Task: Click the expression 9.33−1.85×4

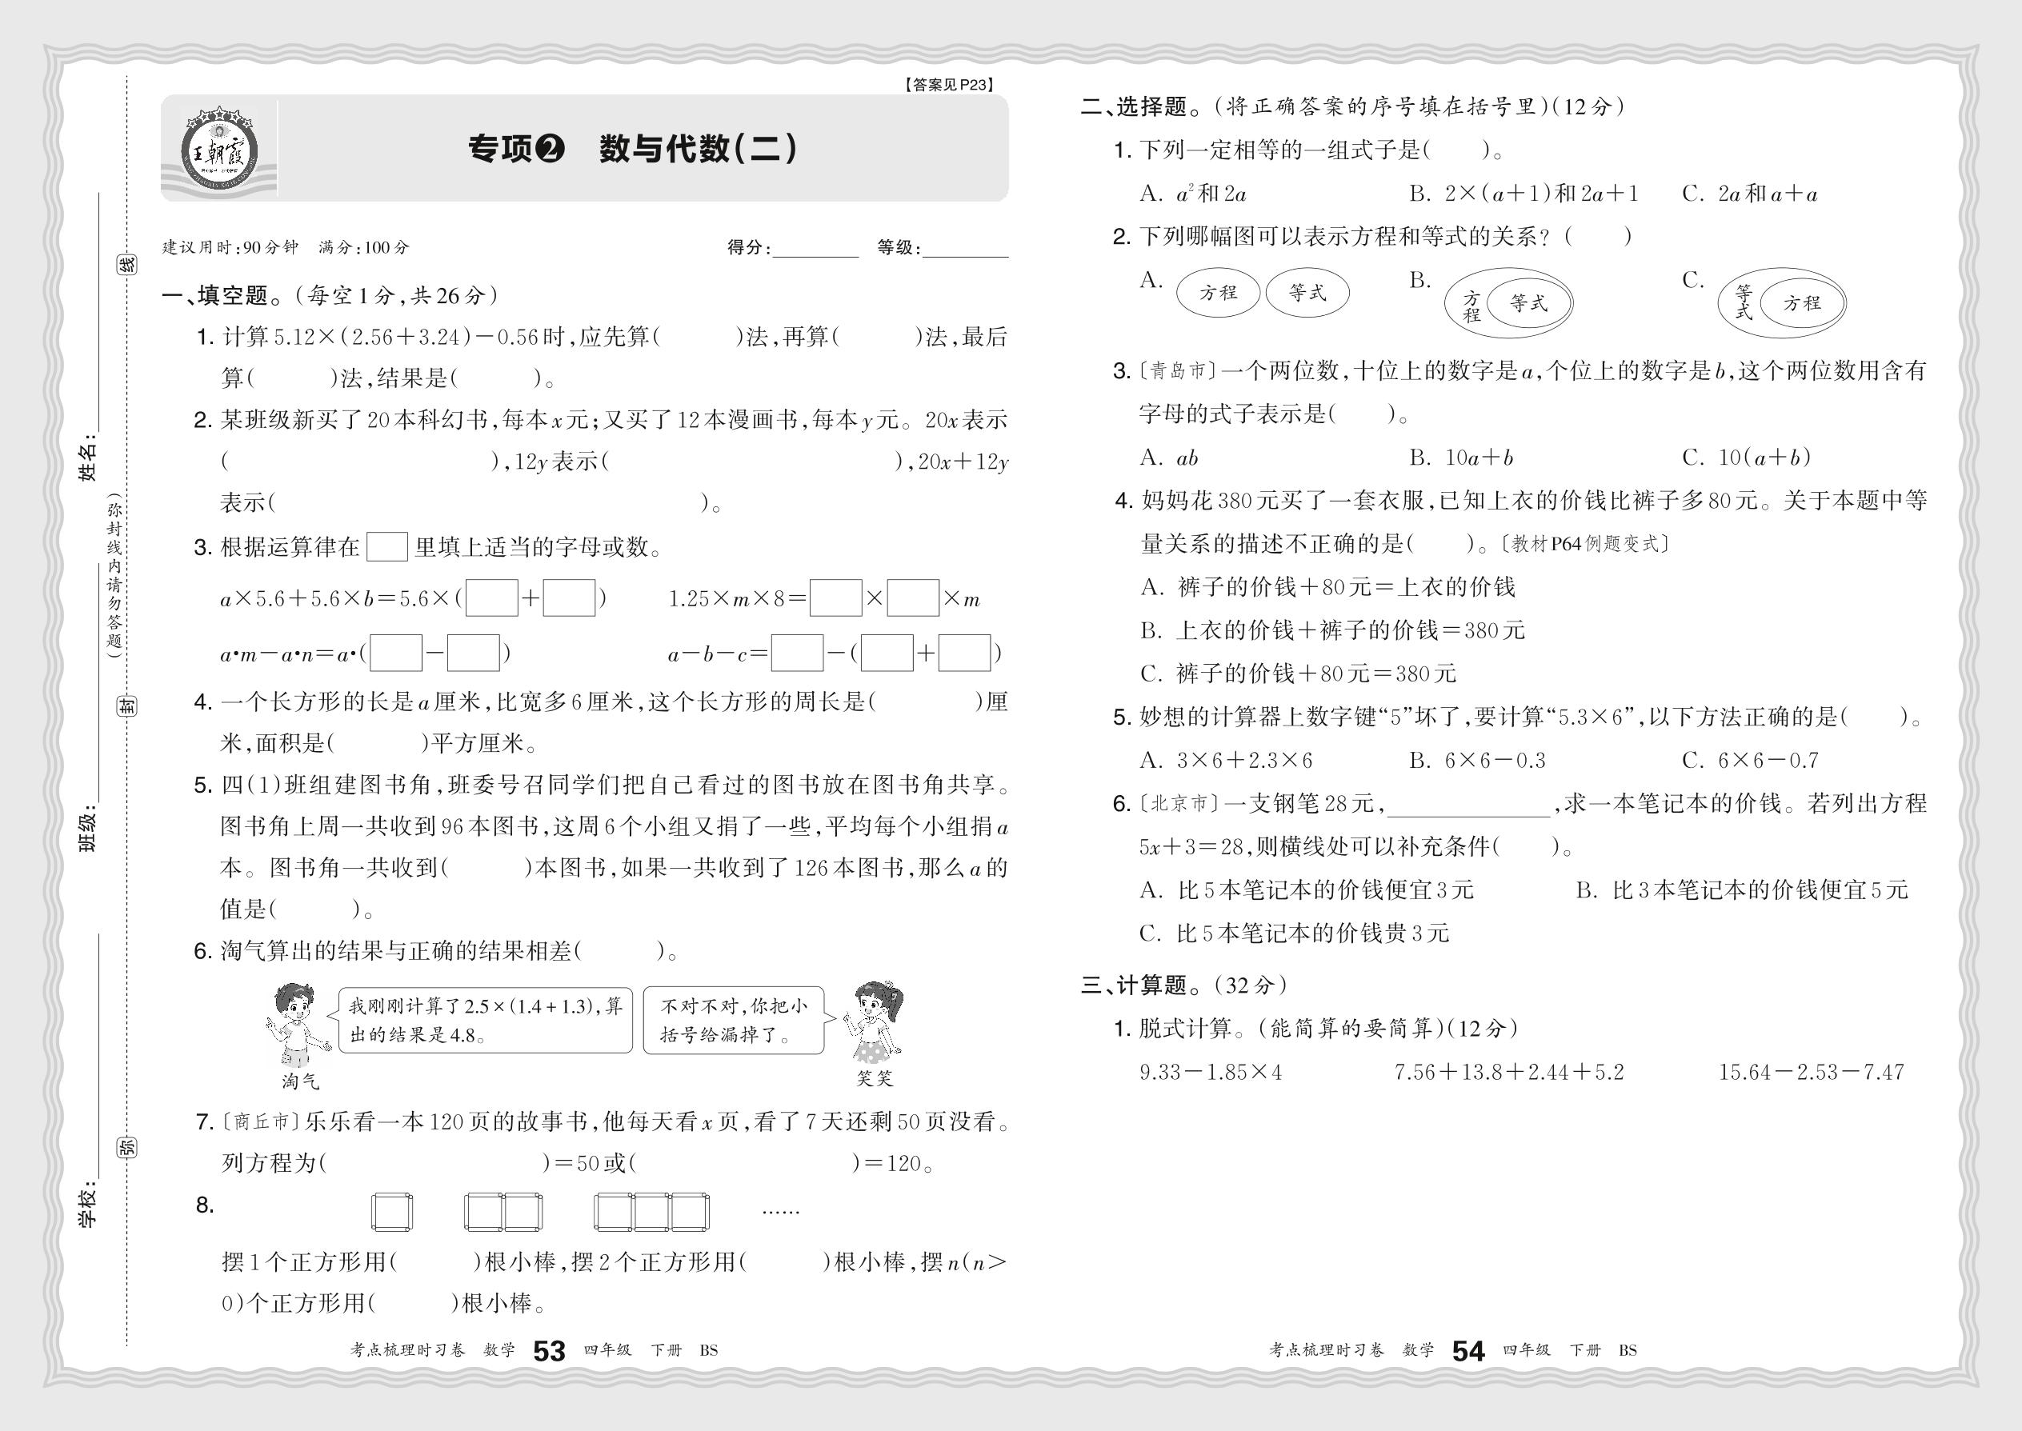Action: click(x=1210, y=1073)
